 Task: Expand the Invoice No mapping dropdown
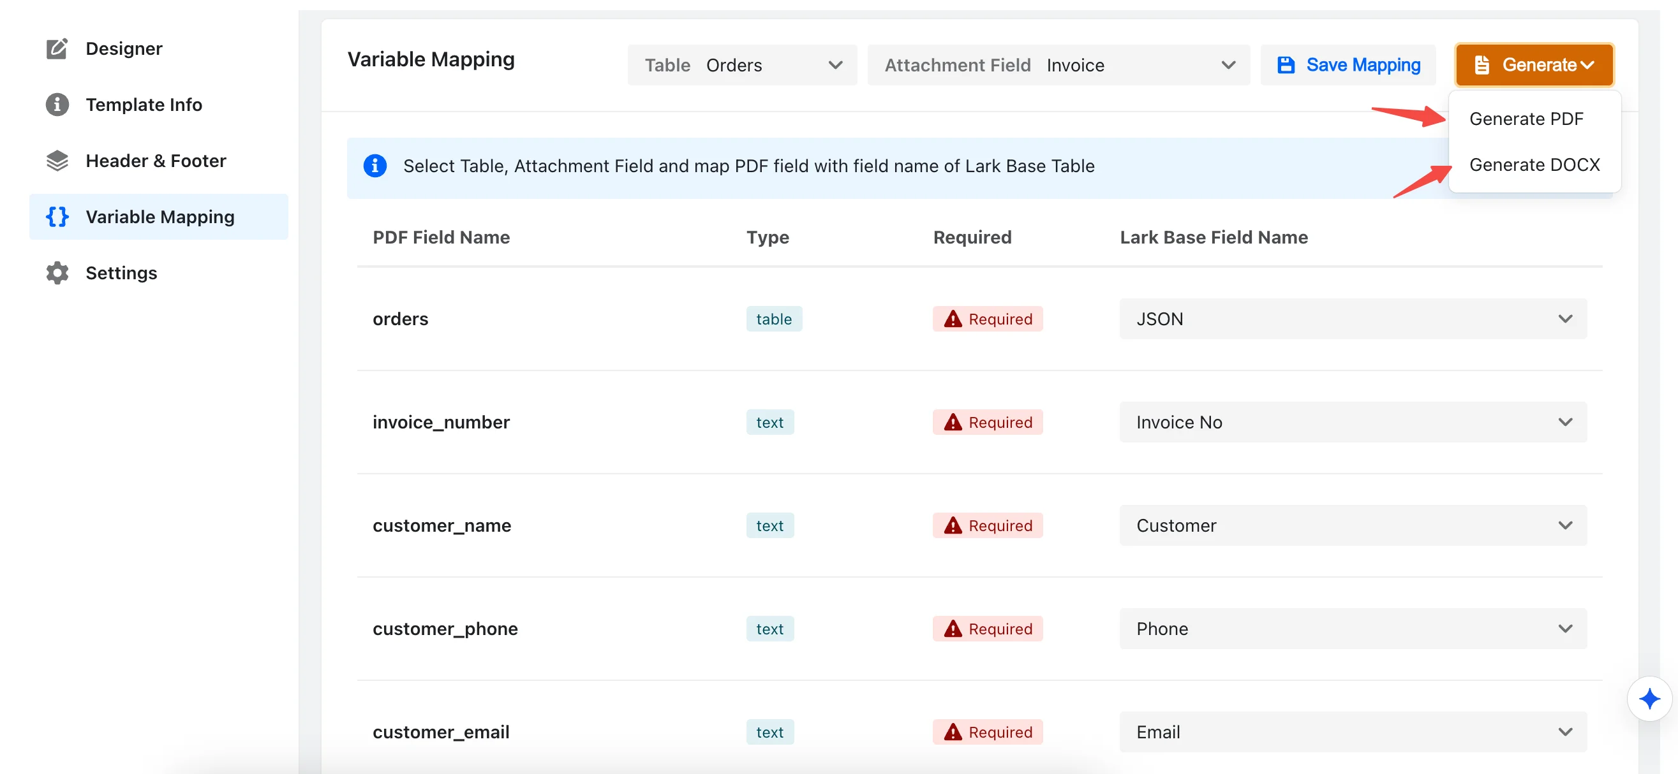(x=1353, y=423)
